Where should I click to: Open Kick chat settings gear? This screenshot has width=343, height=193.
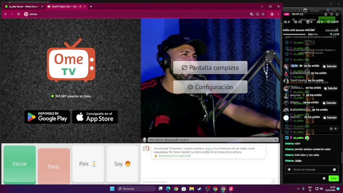point(324,178)
